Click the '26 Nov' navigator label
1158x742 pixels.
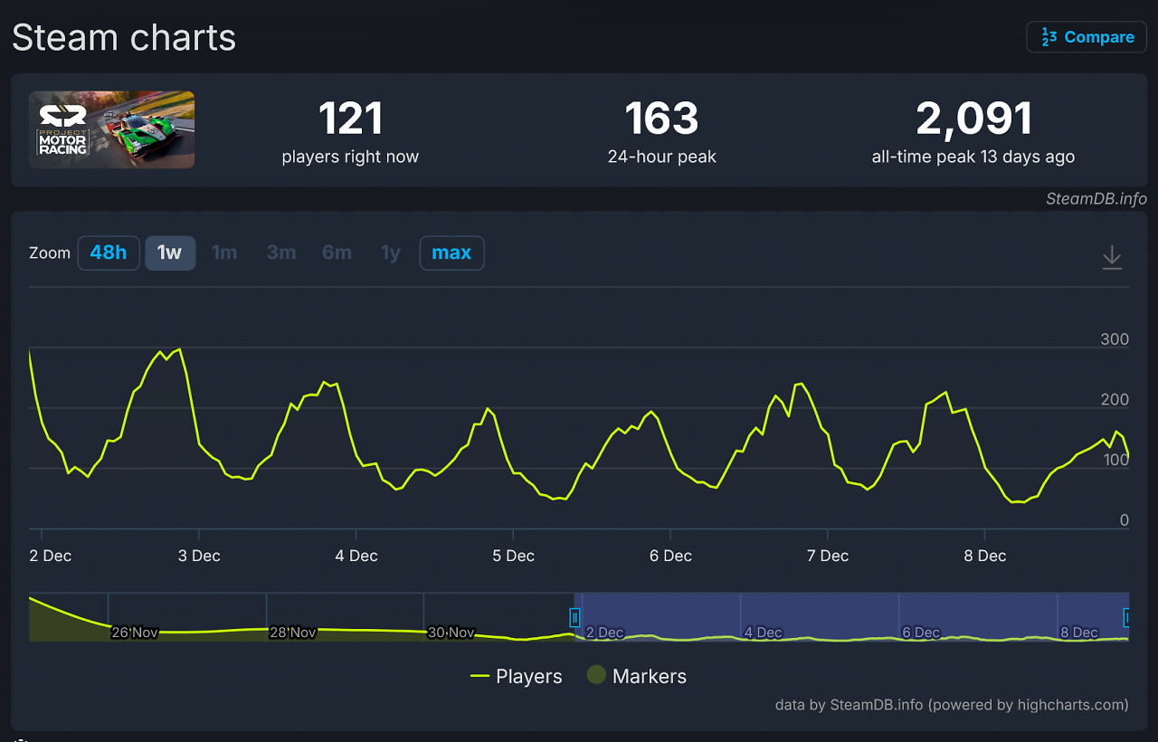coord(135,633)
